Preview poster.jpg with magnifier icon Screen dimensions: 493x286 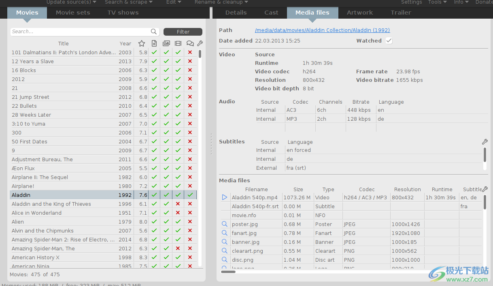[225, 224]
